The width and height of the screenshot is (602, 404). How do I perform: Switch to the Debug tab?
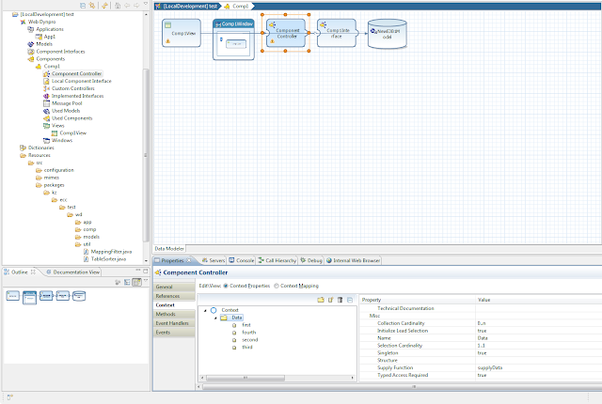coord(311,260)
